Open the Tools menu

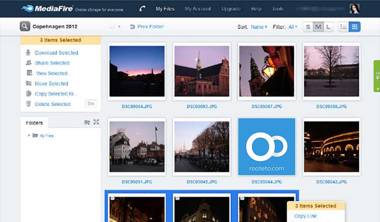coord(278,9)
